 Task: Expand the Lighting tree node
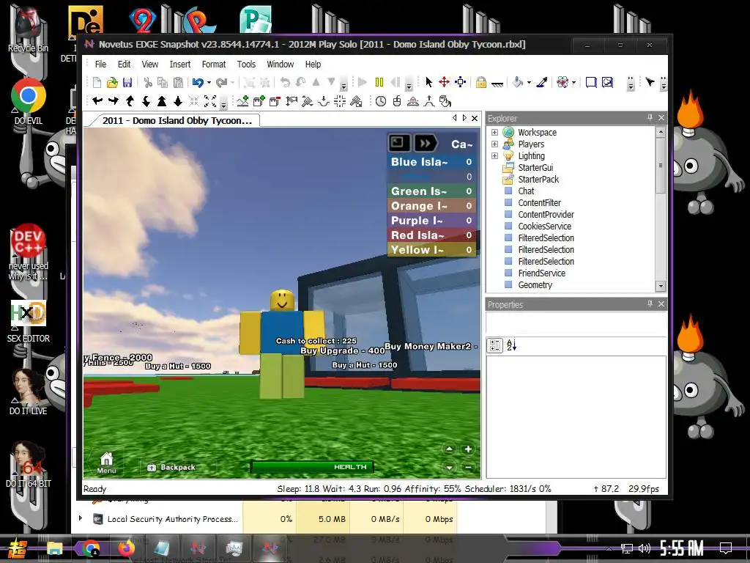point(494,156)
